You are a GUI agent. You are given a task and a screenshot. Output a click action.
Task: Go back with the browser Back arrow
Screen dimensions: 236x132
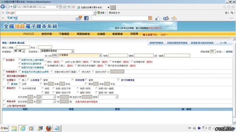click(x=3, y=7)
